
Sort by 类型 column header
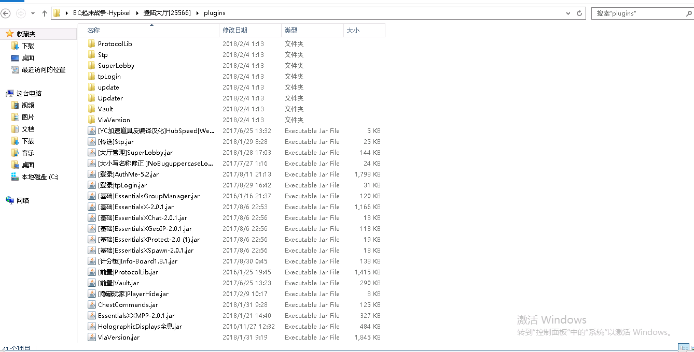pyautogui.click(x=312, y=31)
